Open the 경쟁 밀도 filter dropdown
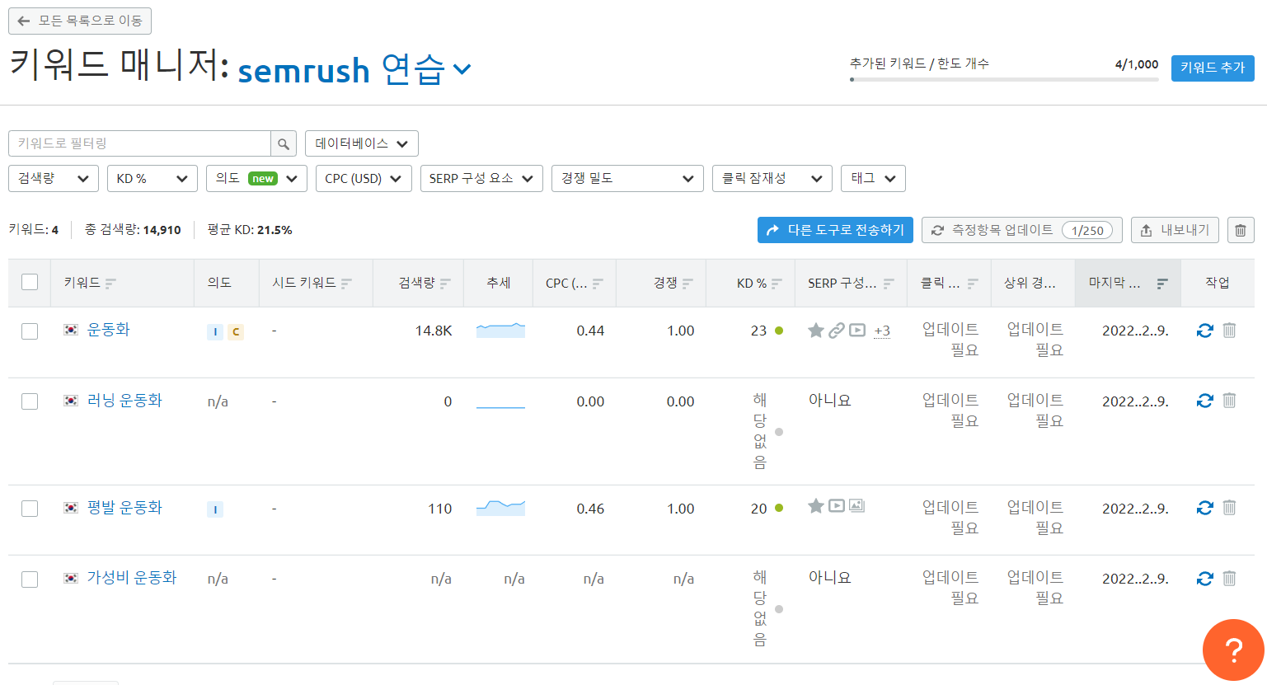 pyautogui.click(x=627, y=179)
